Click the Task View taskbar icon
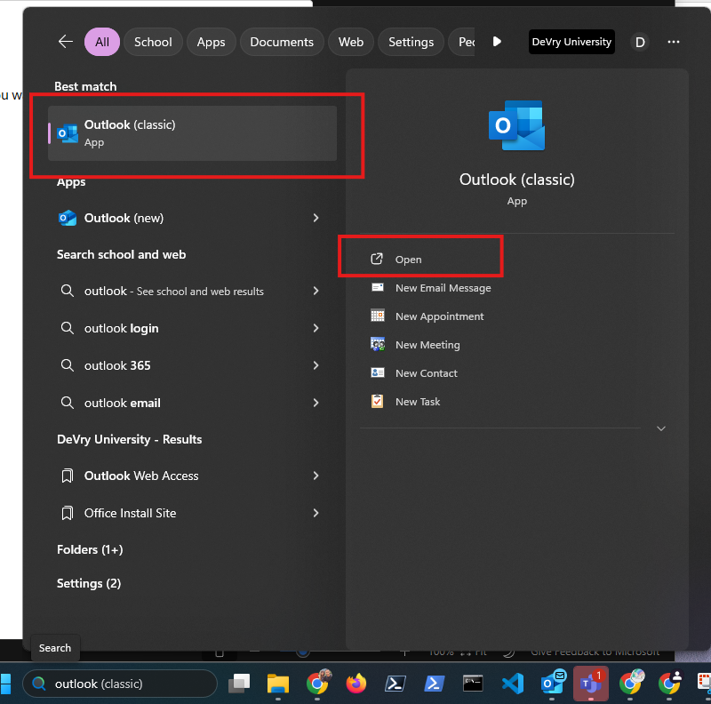This screenshot has height=704, width=711. [239, 684]
